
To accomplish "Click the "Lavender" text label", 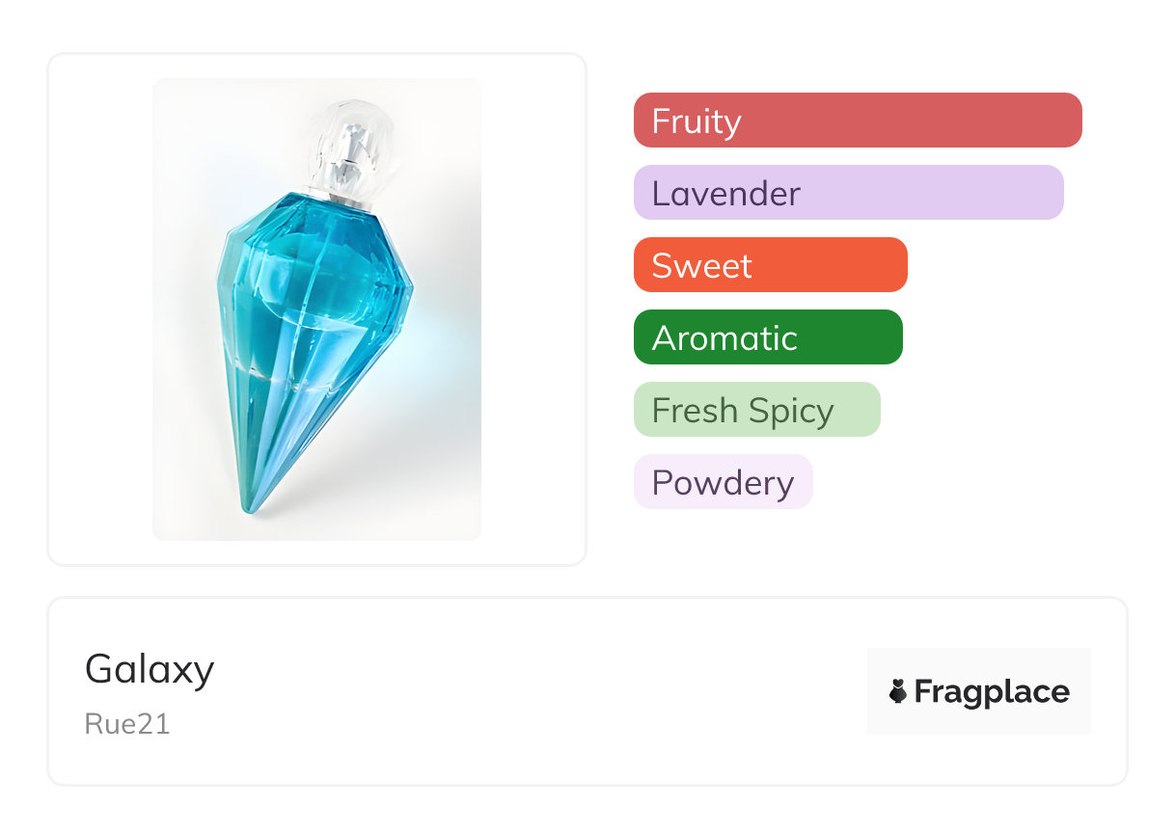I will pyautogui.click(x=725, y=194).
